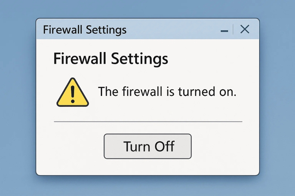This screenshot has height=196, width=295.
Task: Click the horizontal separator line above button
Action: (x=148, y=122)
